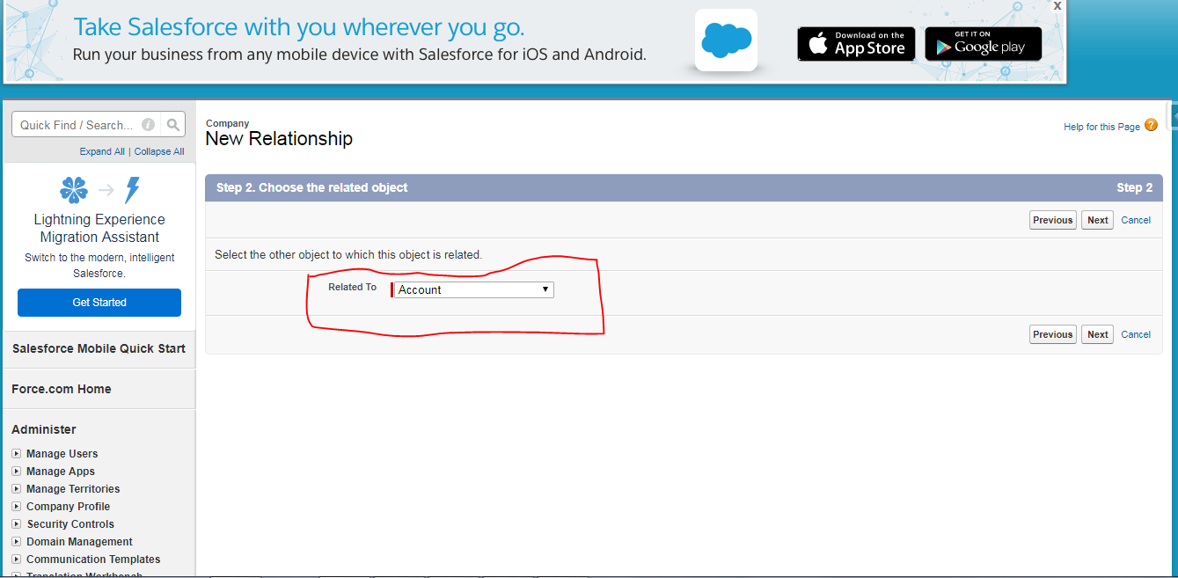Screen dimensions: 1178x578
Task: Expand the Communication Templates tree arrow
Action: (16, 560)
